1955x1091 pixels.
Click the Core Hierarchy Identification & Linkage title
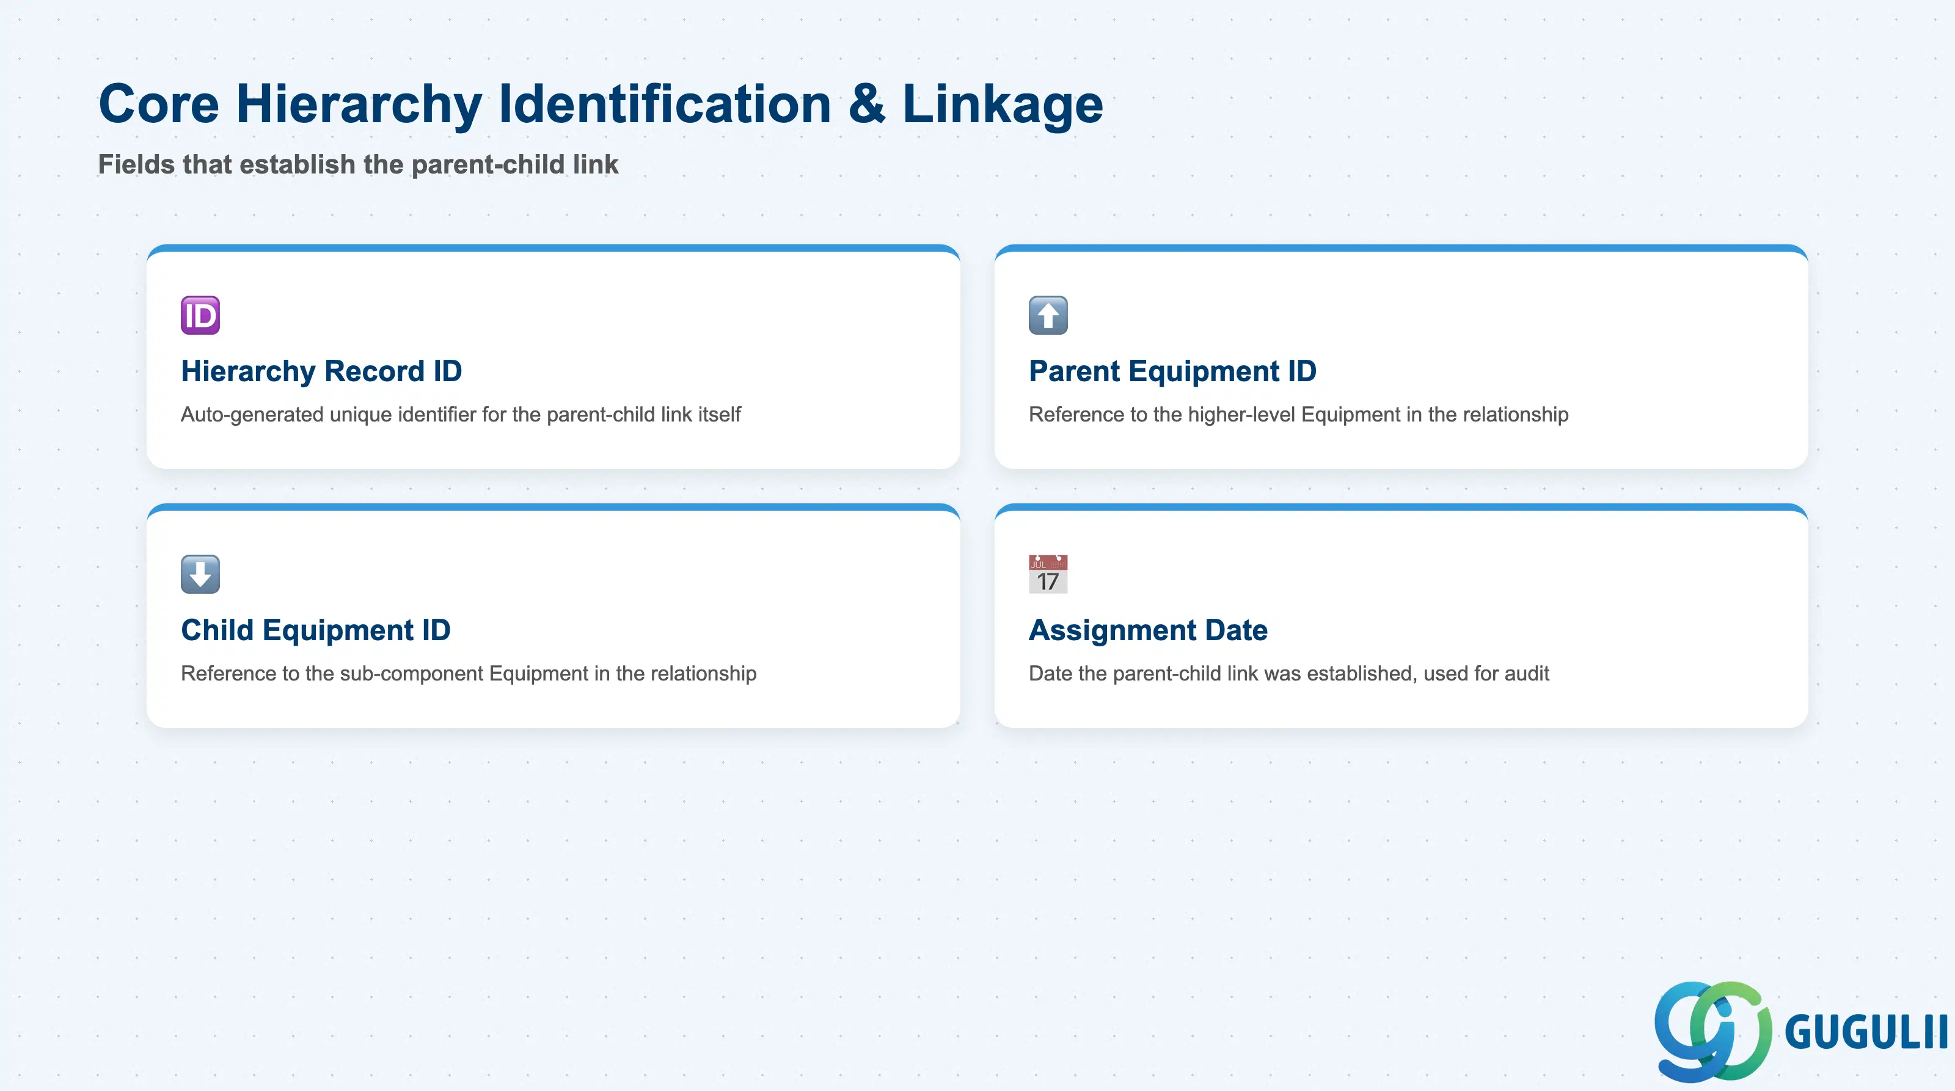(601, 104)
